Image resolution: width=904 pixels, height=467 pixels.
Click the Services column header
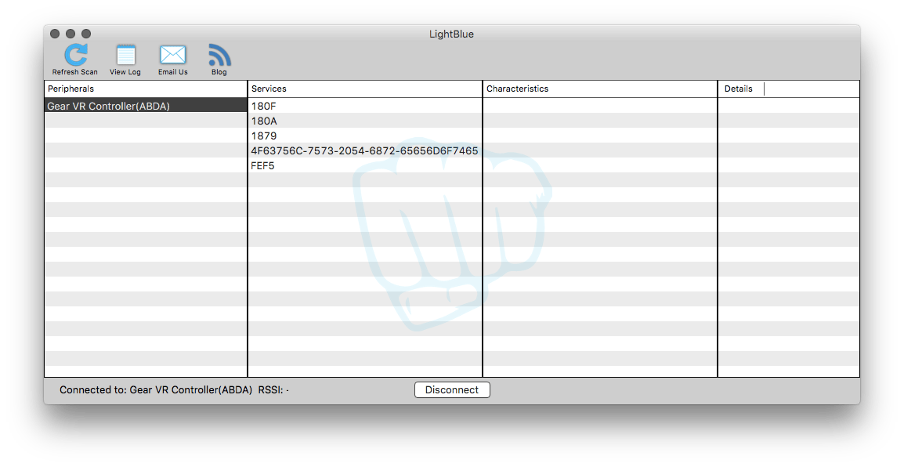[269, 89]
